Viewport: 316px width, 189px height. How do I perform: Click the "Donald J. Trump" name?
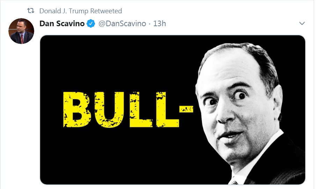[x=64, y=11]
